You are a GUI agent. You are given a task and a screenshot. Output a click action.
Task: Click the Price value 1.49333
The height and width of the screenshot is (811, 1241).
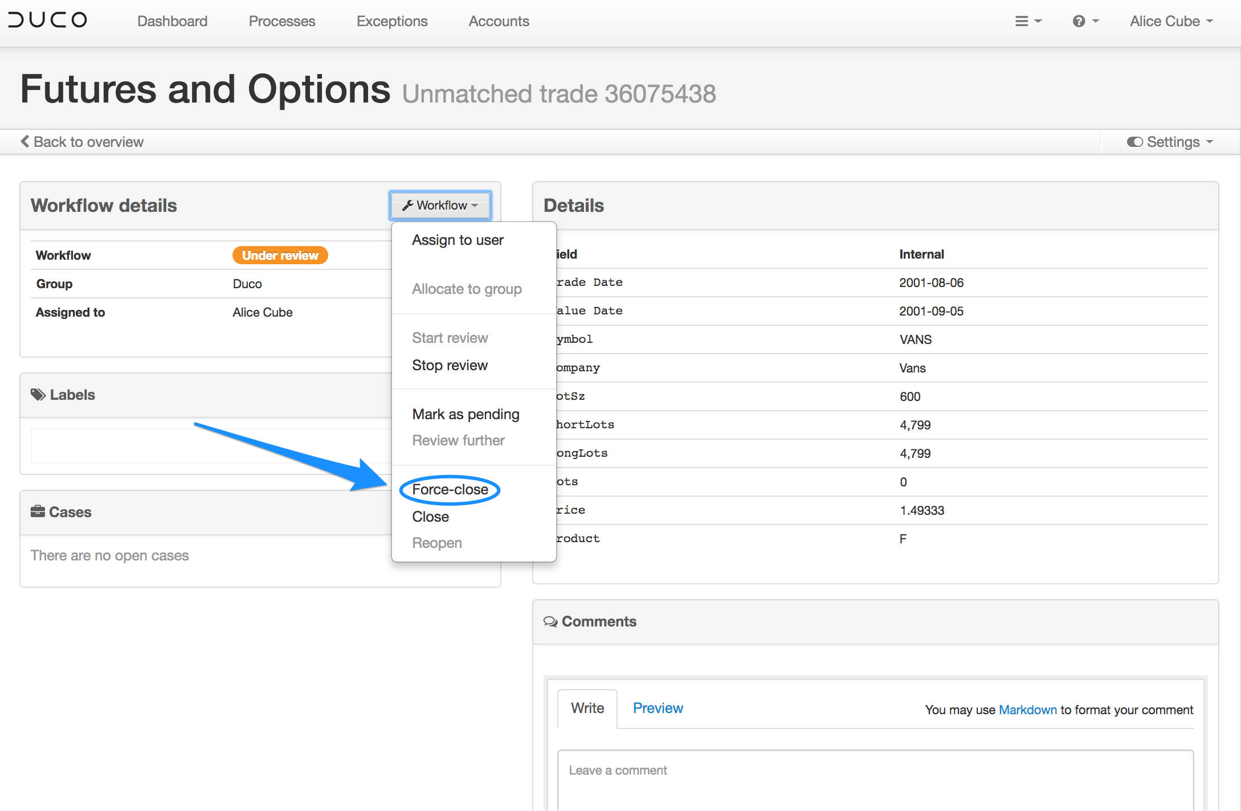coord(921,510)
